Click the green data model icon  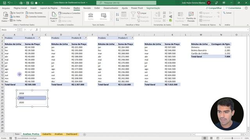pyautogui.click(x=170, y=20)
